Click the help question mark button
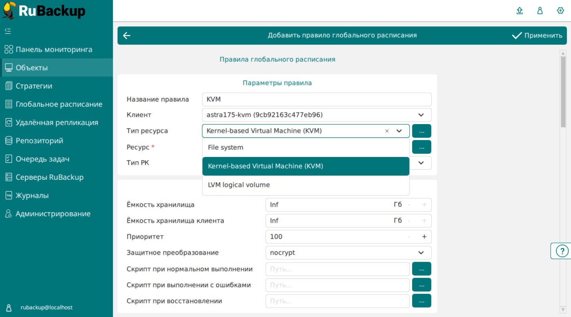The image size is (571, 317). [x=563, y=251]
